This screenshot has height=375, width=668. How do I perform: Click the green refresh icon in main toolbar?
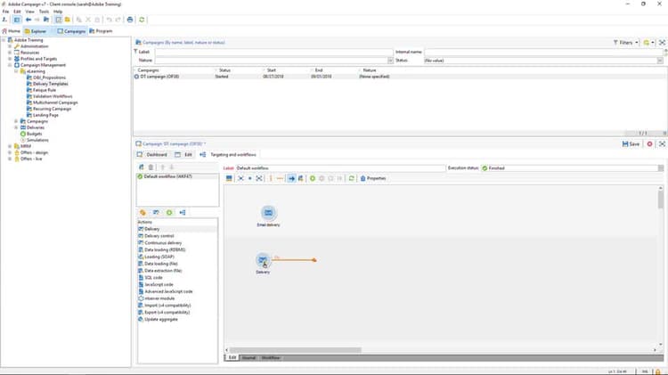(x=142, y=20)
